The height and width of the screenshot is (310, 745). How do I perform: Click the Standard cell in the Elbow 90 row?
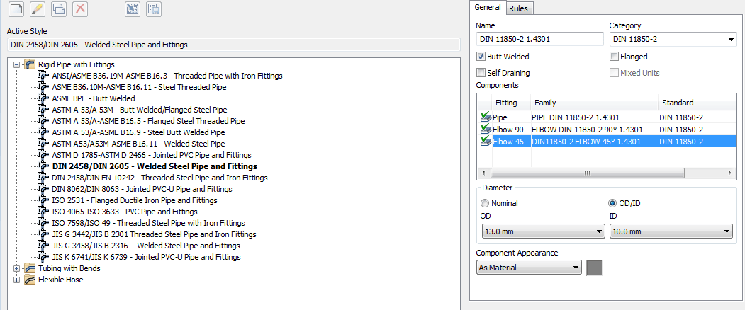(697, 129)
